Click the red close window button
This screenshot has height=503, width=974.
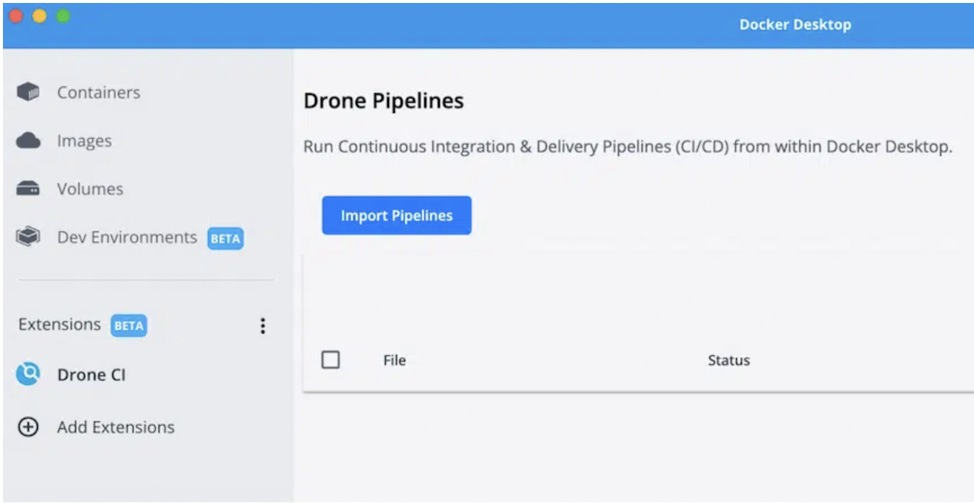pos(16,16)
